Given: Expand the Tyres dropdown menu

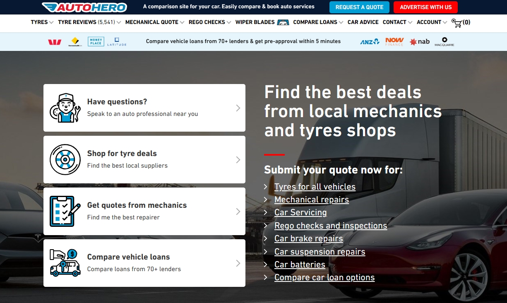Looking at the screenshot, I should pyautogui.click(x=42, y=22).
